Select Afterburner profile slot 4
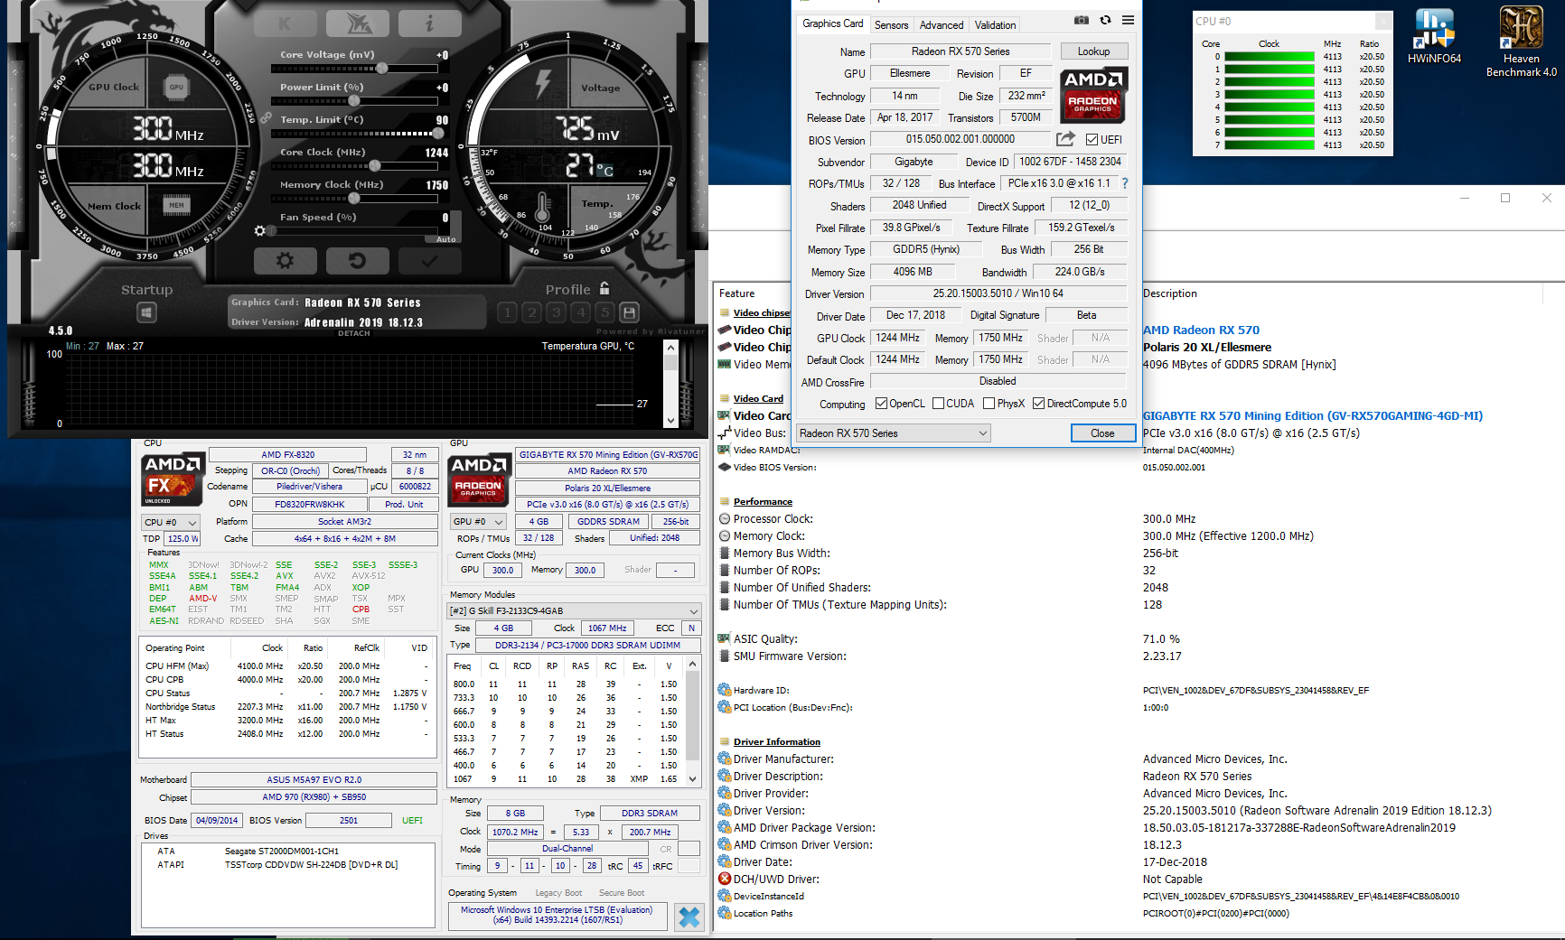Screen dimensions: 1565x940 coord(581,312)
